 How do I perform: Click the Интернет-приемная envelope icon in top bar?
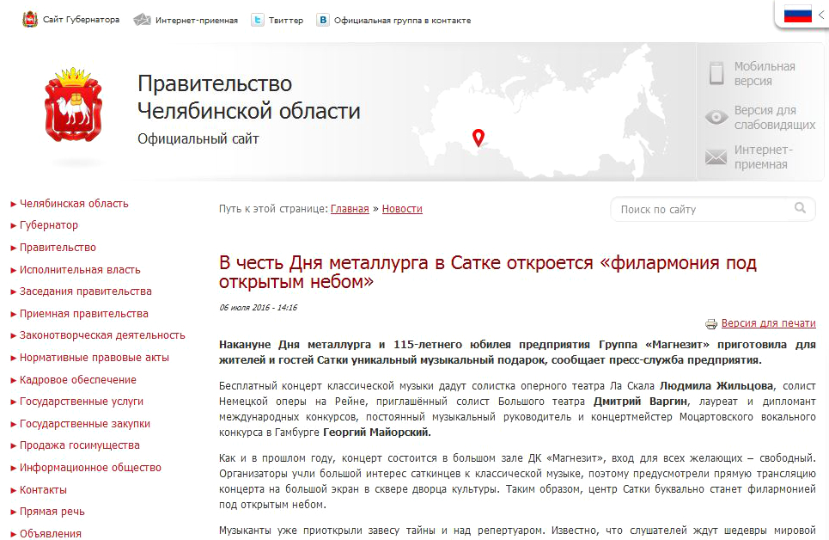point(142,20)
